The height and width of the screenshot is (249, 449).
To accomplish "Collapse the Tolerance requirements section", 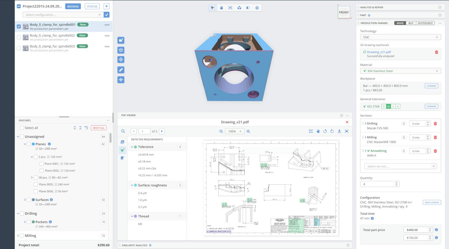I will click(x=132, y=147).
